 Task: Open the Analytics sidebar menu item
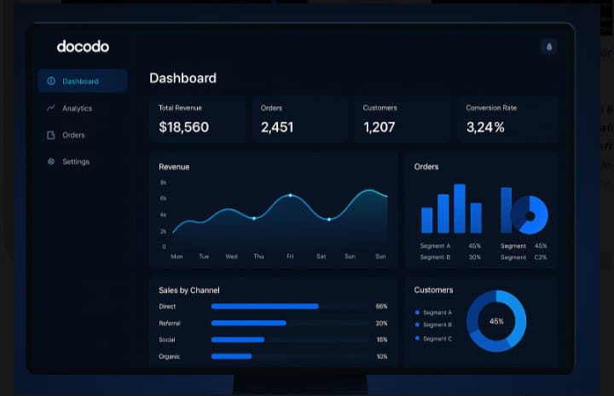(x=77, y=108)
